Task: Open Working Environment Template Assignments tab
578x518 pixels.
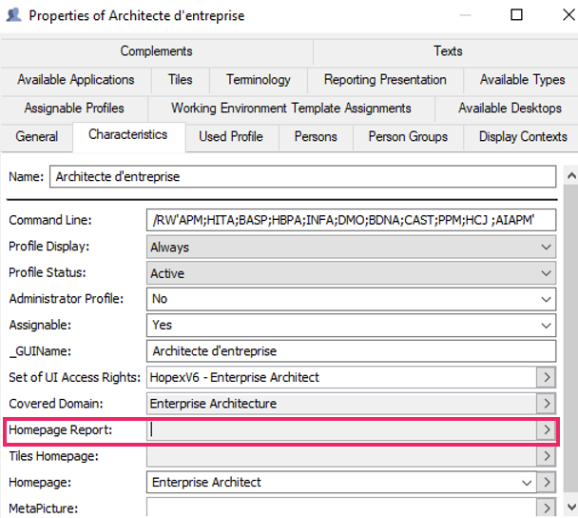Action: [291, 109]
